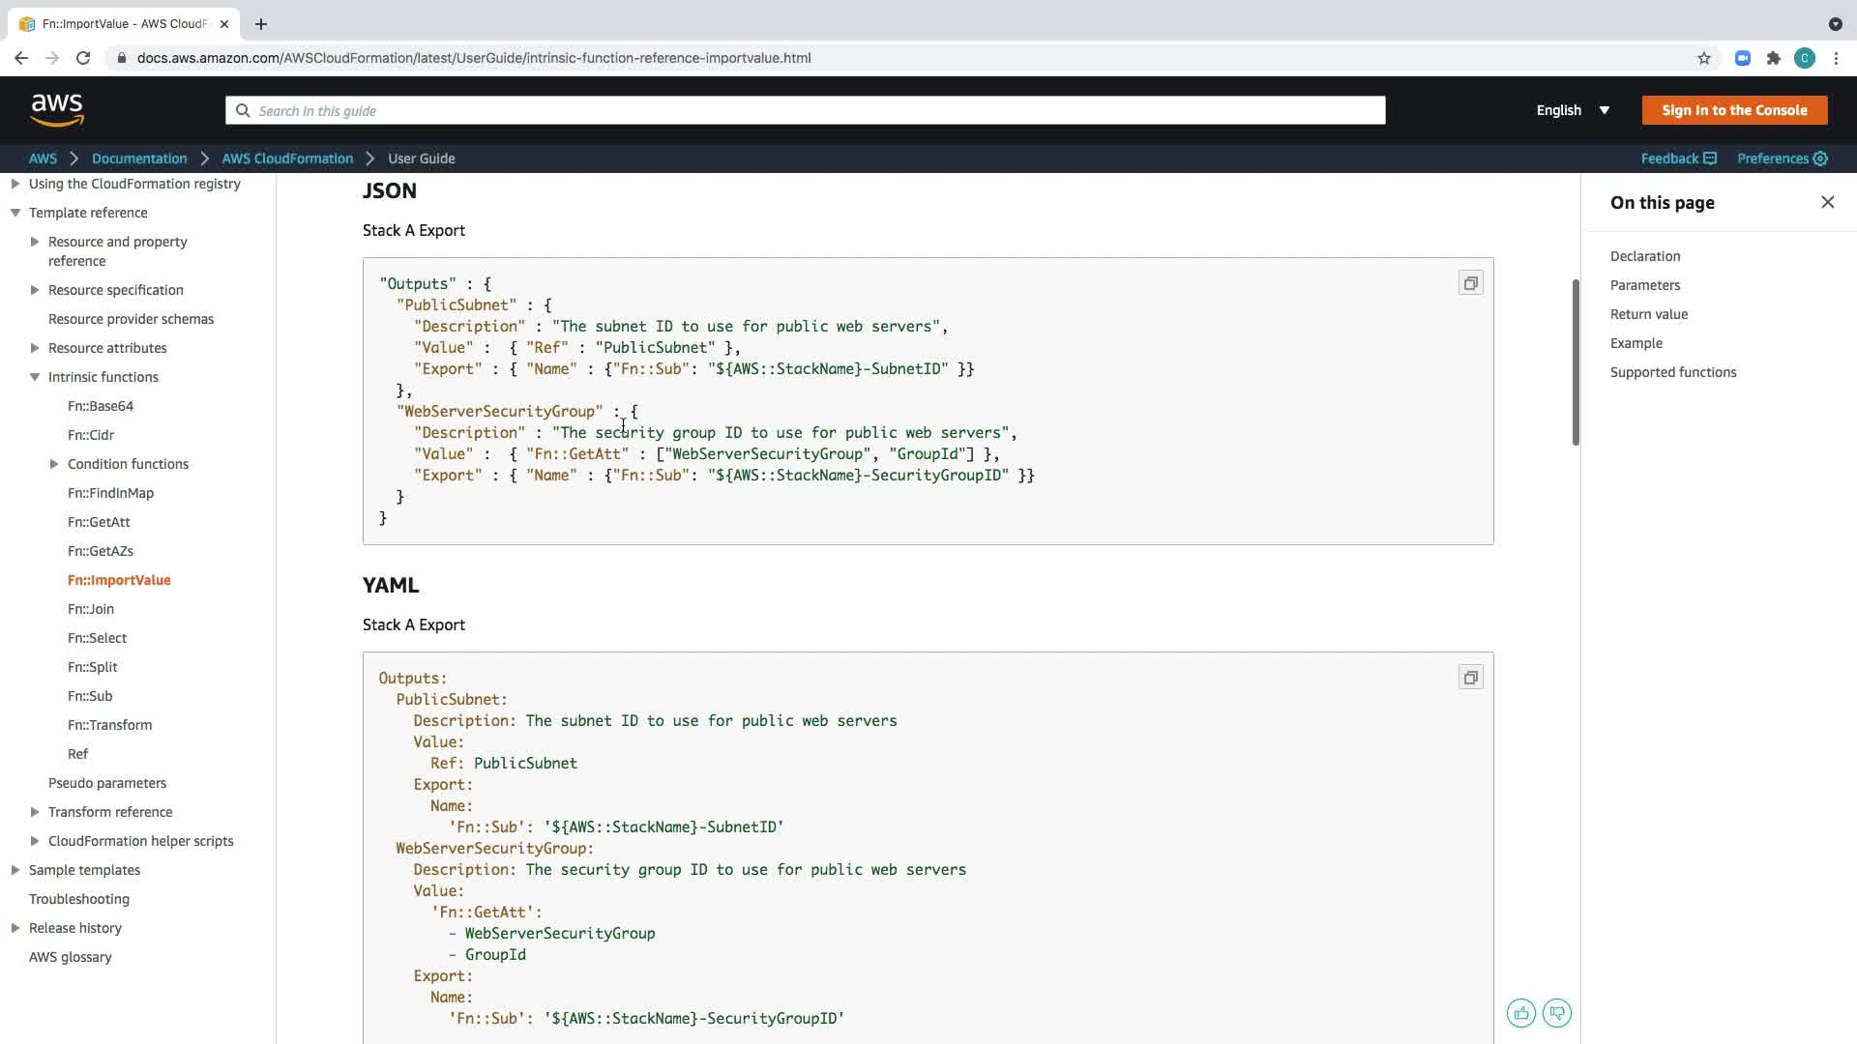
Task: Copy the JSON code block
Action: point(1470,283)
